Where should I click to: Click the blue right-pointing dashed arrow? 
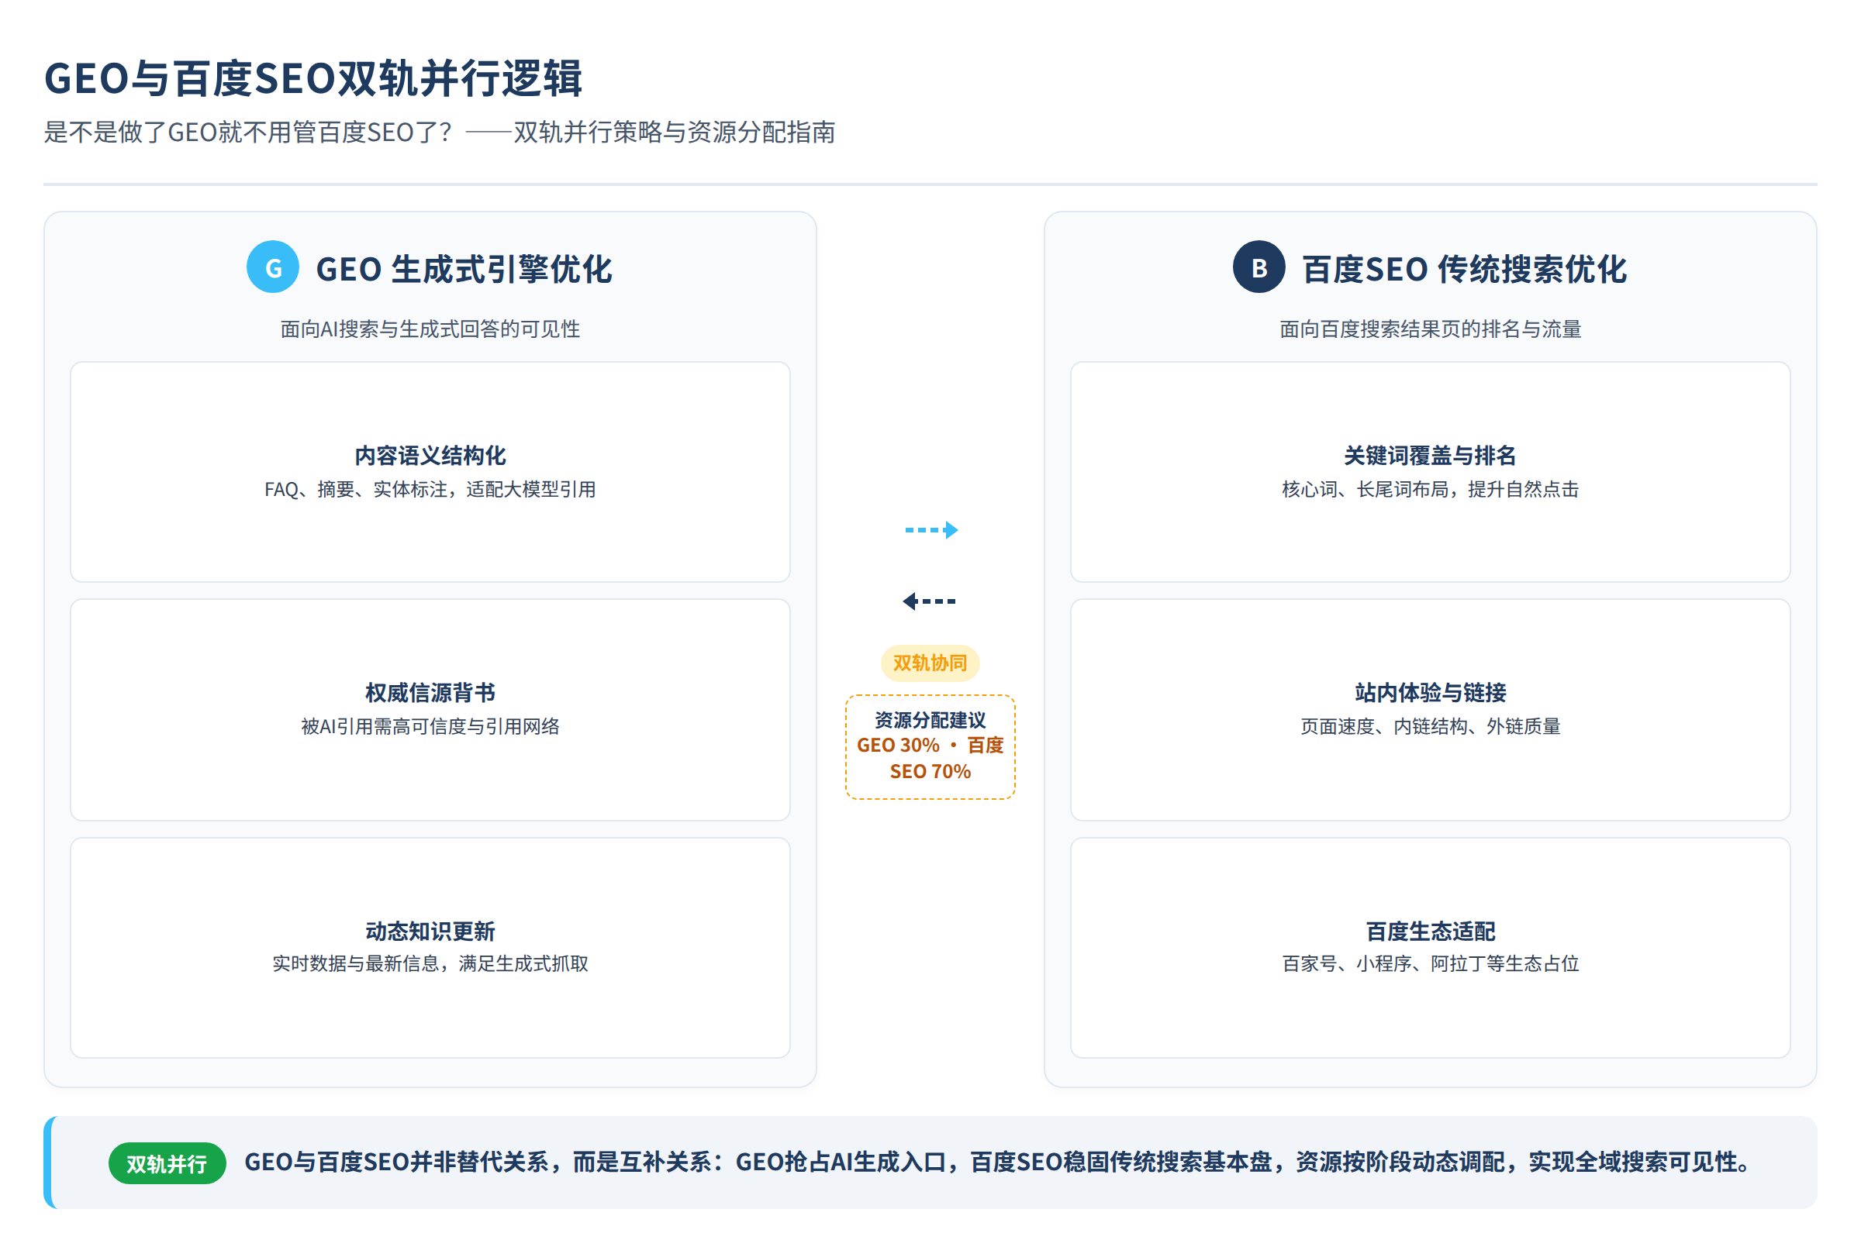coord(931,530)
